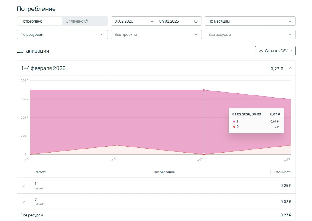312x221 pixels.
Task: Open the По ресурсам grouping dropdown
Action: point(62,35)
